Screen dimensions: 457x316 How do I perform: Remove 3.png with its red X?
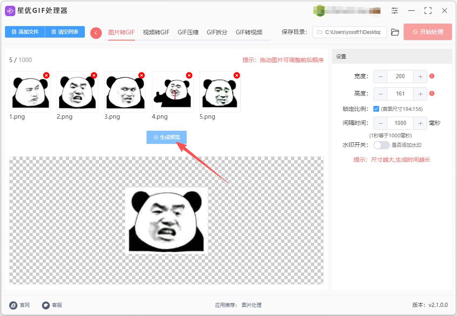pyautogui.click(x=142, y=75)
